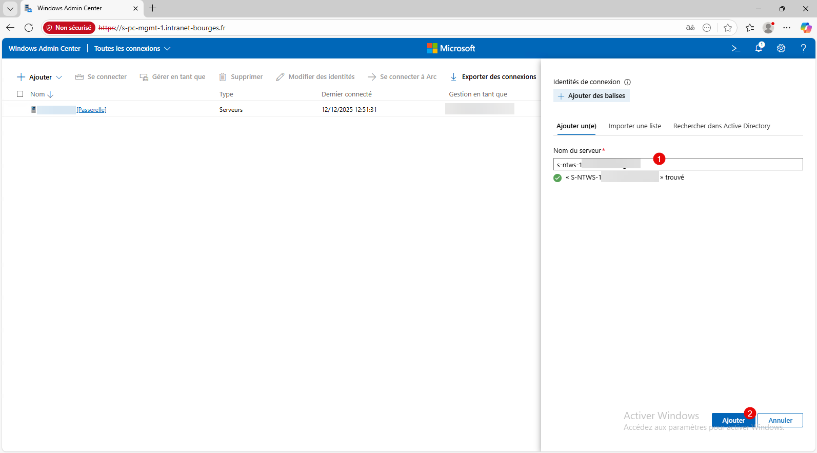Toggle the select-all checkbox next to Nom
817x453 pixels.
tap(20, 94)
